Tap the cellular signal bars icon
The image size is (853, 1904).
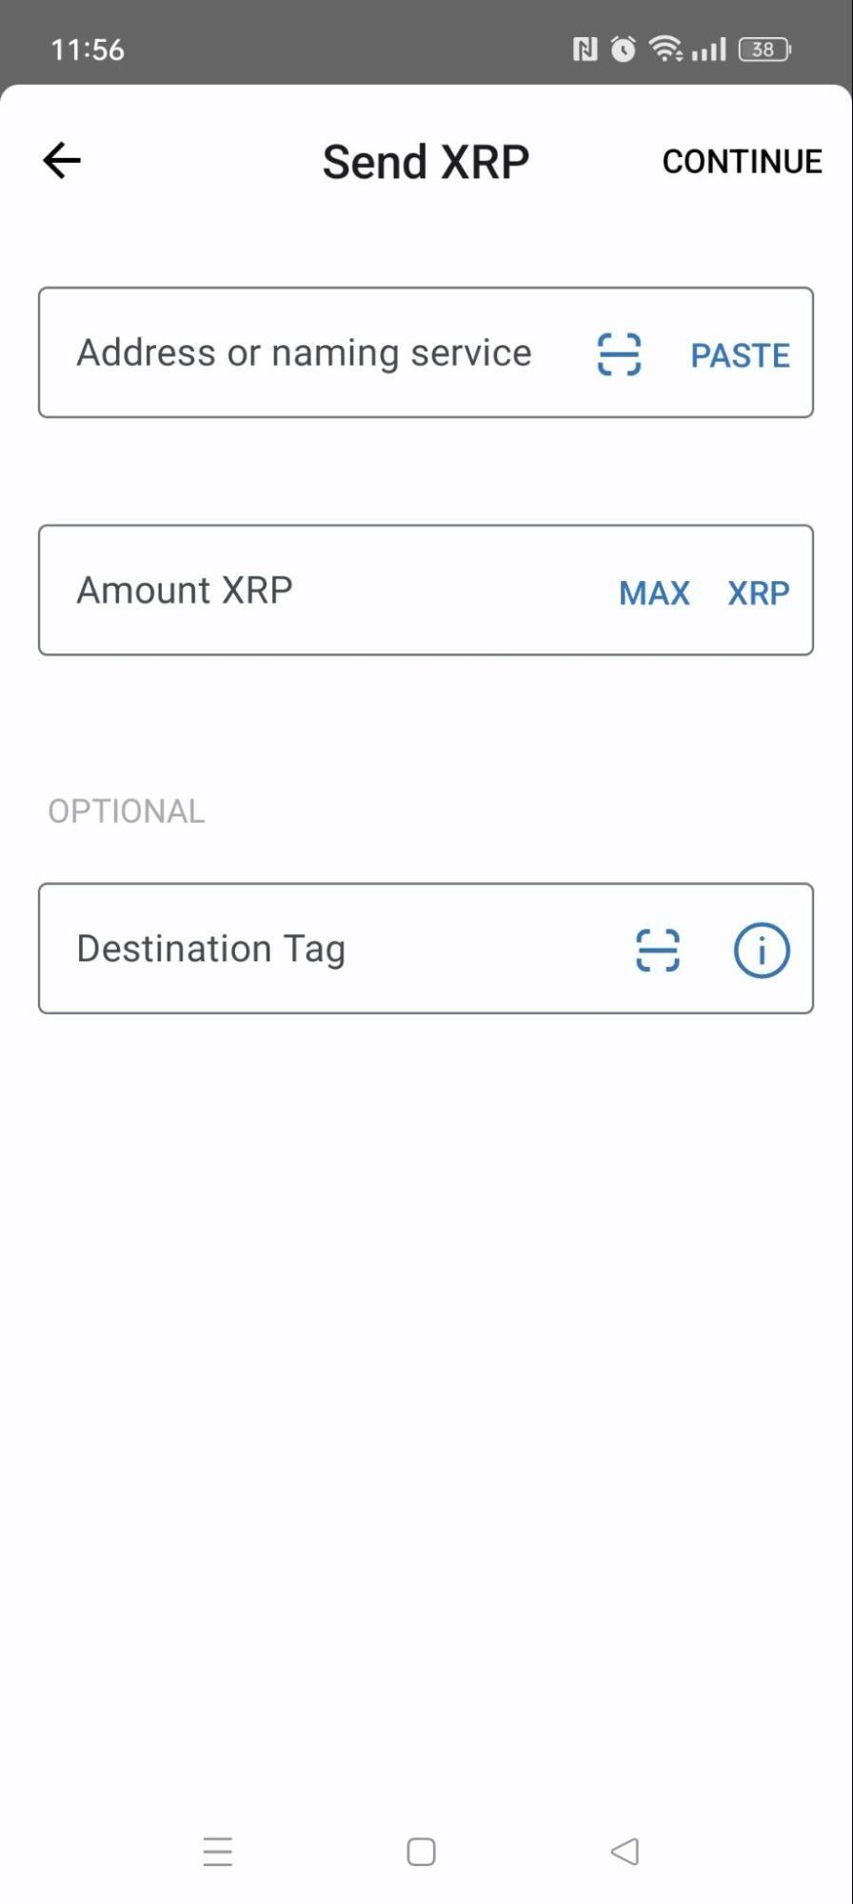click(709, 49)
